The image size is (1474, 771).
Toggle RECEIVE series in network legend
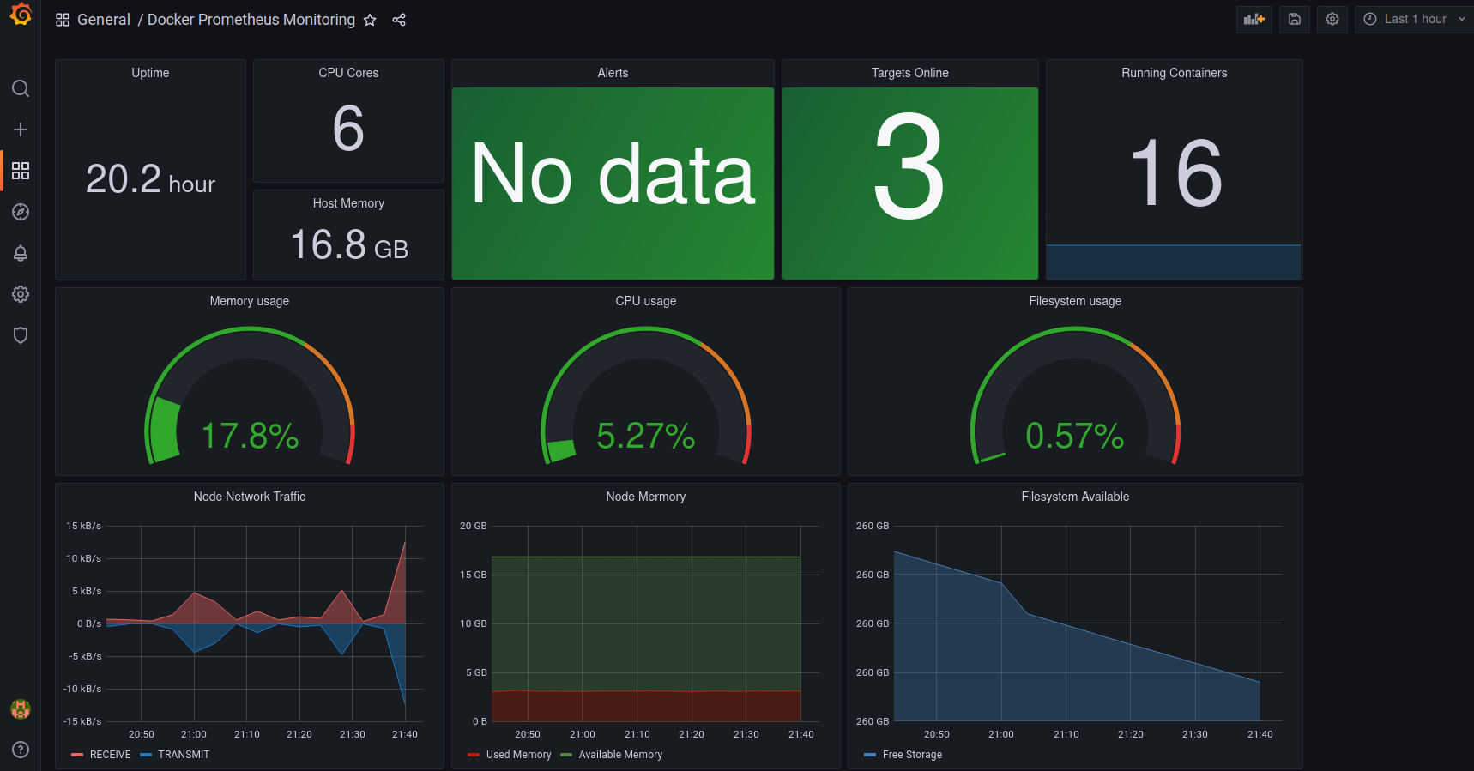point(110,755)
